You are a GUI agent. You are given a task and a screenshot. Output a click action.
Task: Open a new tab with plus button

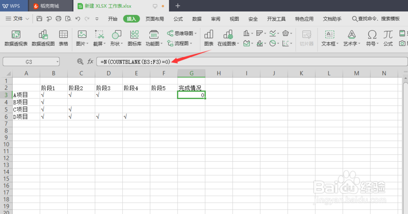pos(178,6)
